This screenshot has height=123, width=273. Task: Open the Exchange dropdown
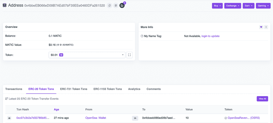[233, 6]
